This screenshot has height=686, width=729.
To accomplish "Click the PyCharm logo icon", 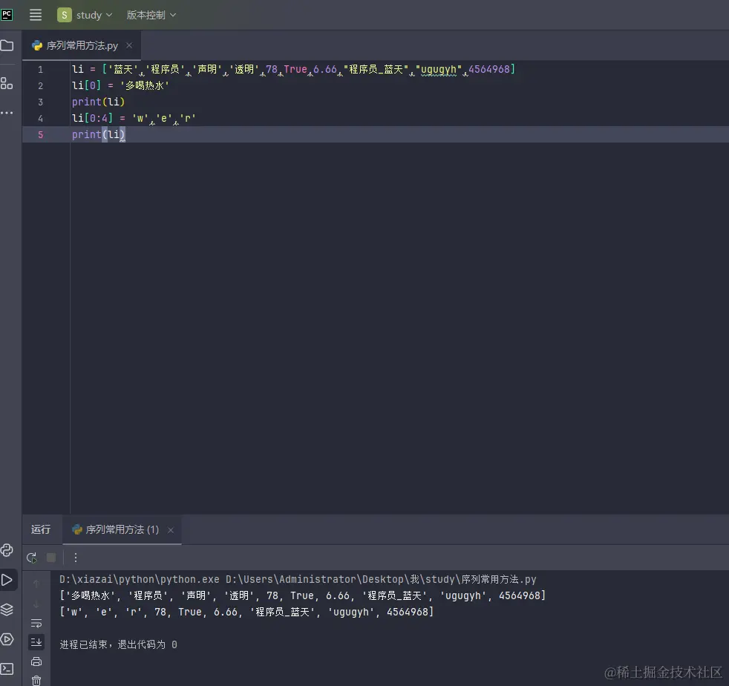I will [x=7, y=14].
